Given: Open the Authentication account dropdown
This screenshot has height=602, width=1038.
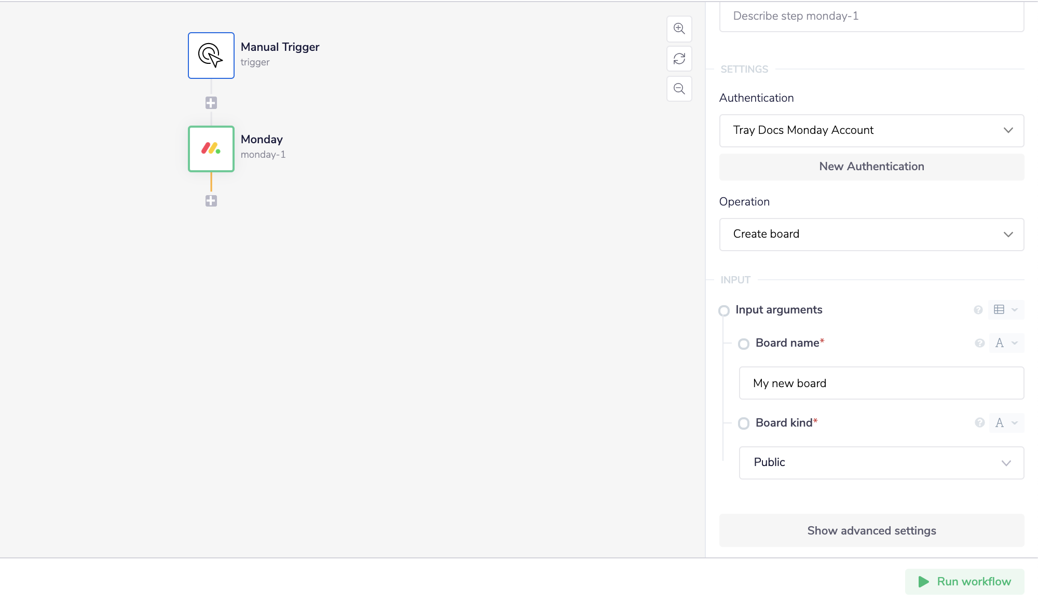Looking at the screenshot, I should click(x=871, y=130).
